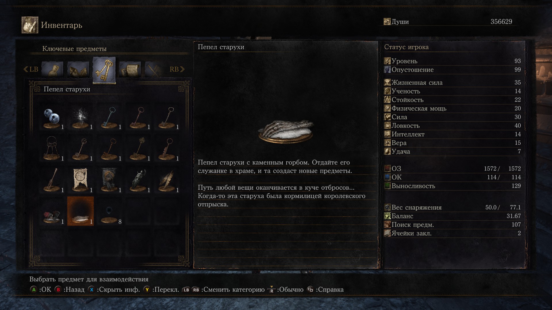Screen dimensions: 552x310
Task: Click the A :OK button prompt
Action: pos(41,290)
